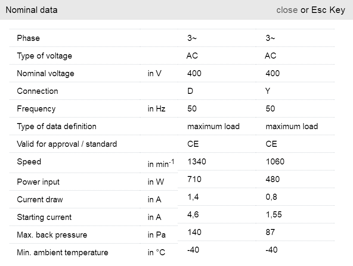Screen dimensions: 353x266
Task: Click the 710 power input value
Action: pyautogui.click(x=194, y=179)
